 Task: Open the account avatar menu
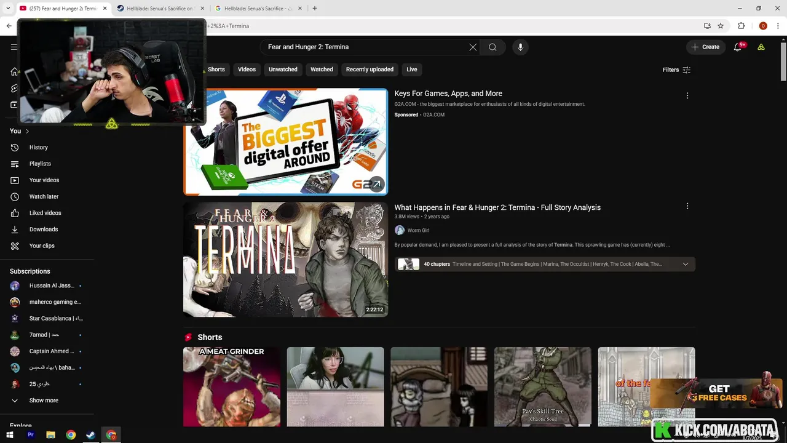761,47
